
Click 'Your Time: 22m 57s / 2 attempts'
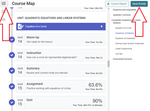(x=87, y=105)
